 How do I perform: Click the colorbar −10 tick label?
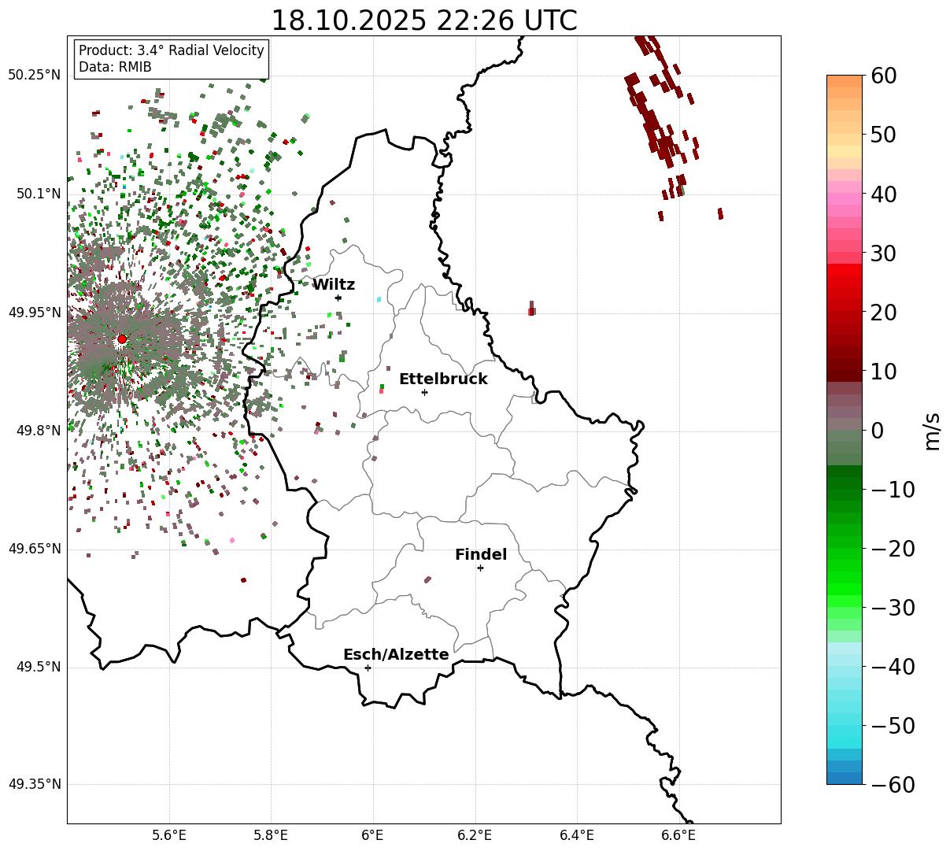click(893, 490)
